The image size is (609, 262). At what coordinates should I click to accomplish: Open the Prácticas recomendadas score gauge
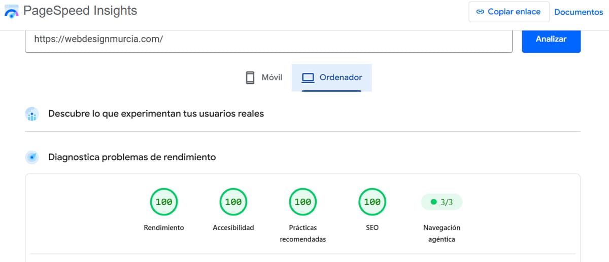coord(303,202)
